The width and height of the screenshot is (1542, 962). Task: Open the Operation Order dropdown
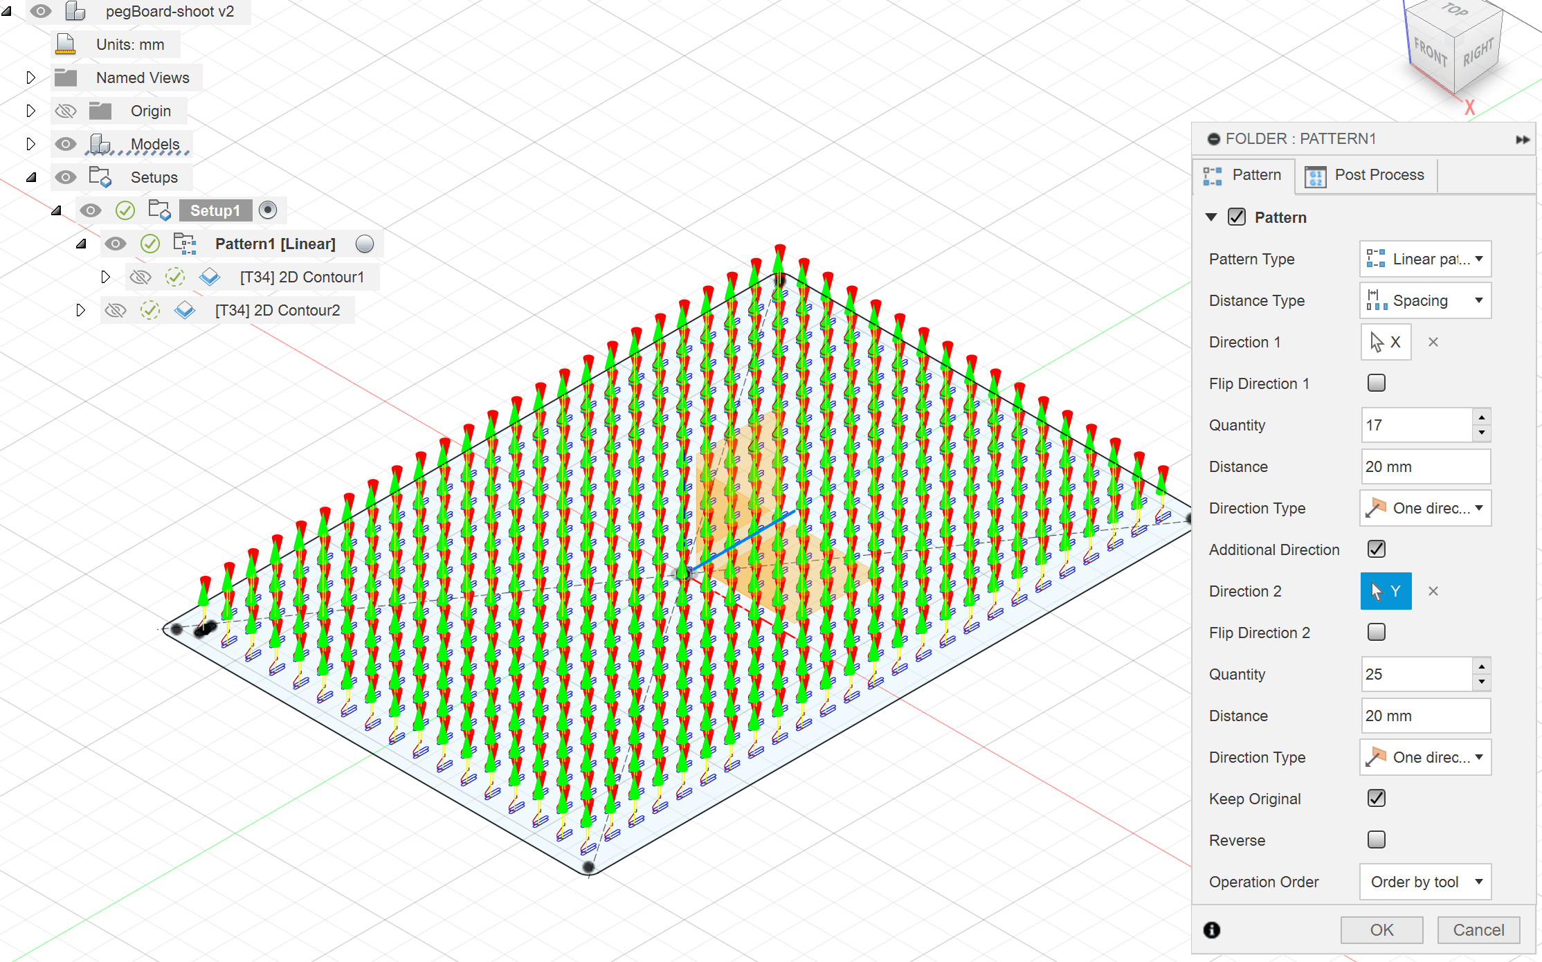point(1424,881)
